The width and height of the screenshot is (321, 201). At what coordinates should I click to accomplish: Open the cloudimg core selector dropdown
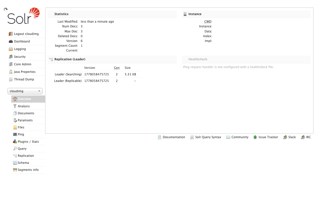click(25, 91)
